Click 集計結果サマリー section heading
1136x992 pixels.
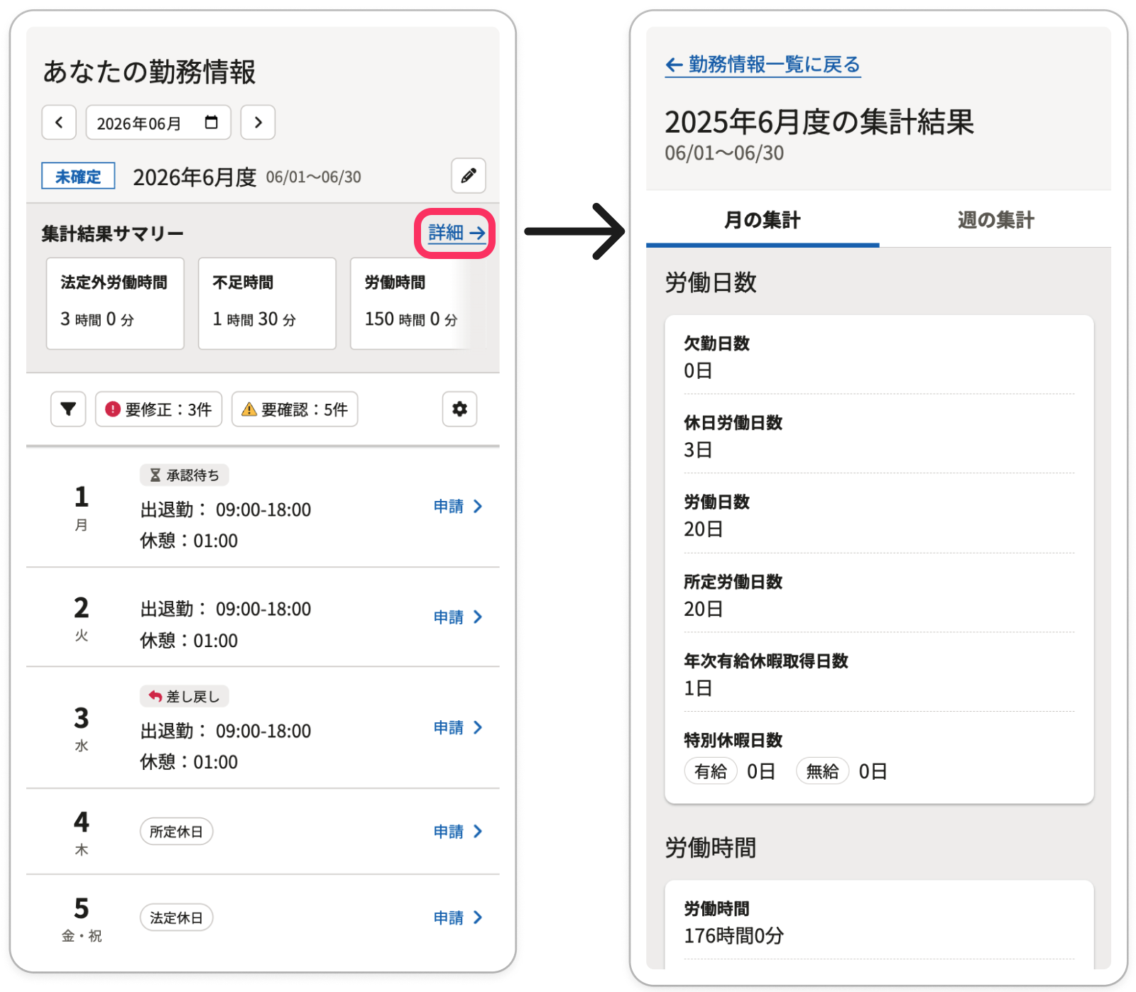point(113,233)
